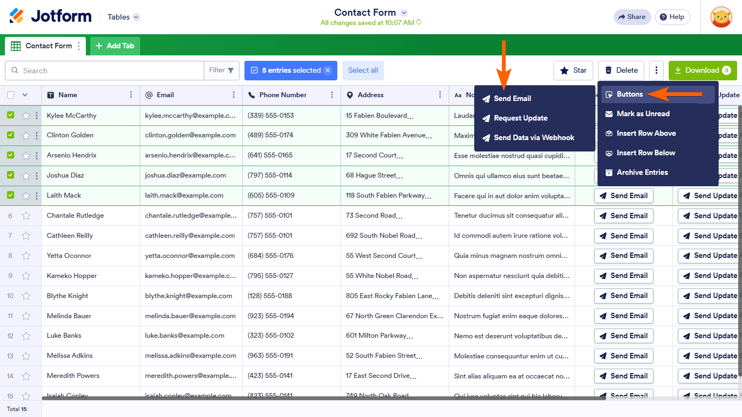Star the Chantale Rutledge row

point(26,216)
